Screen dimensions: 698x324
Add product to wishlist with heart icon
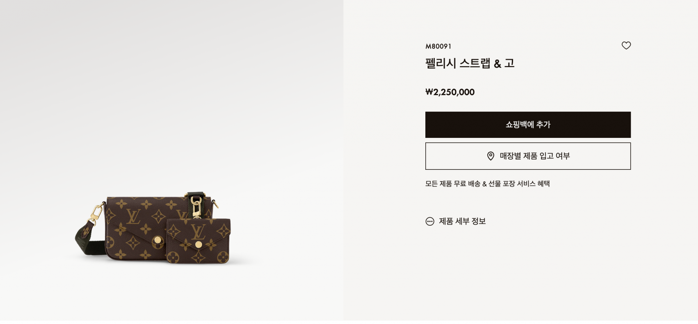pyautogui.click(x=626, y=45)
